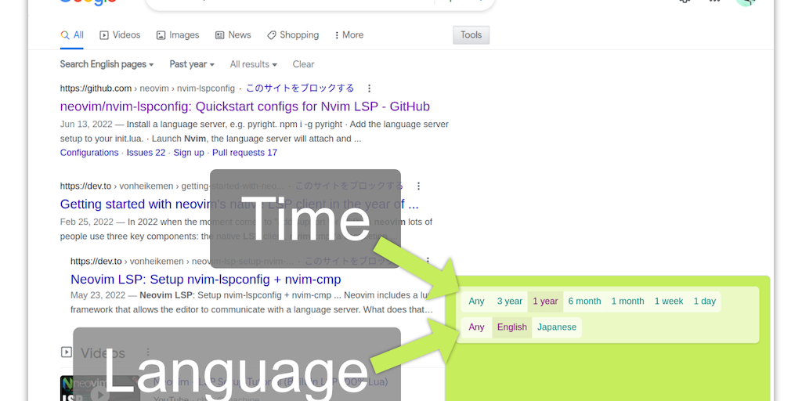Open the All results dropdown

tap(253, 64)
